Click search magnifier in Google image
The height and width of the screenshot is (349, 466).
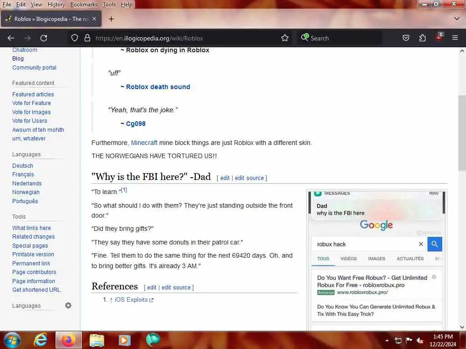click(x=435, y=244)
